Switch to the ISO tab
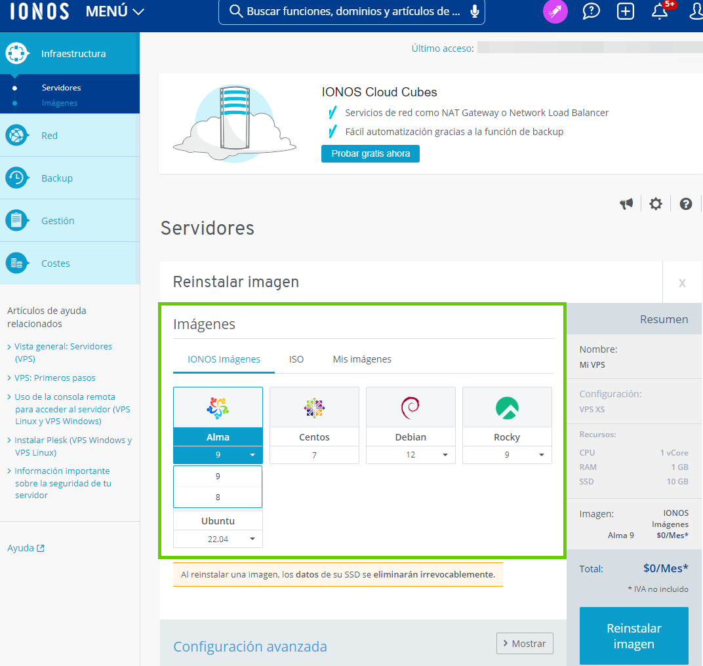 tap(296, 359)
